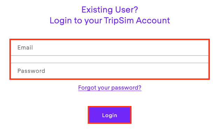This screenshot has width=220, height=129.
Task: Activate the first field of the login form
Action: click(x=109, y=48)
